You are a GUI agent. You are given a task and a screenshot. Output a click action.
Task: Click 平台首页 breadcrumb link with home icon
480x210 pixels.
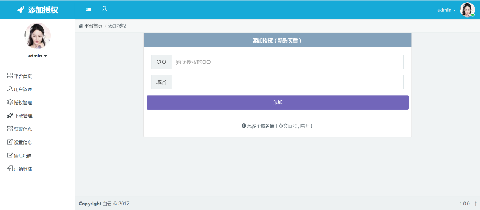(x=91, y=26)
